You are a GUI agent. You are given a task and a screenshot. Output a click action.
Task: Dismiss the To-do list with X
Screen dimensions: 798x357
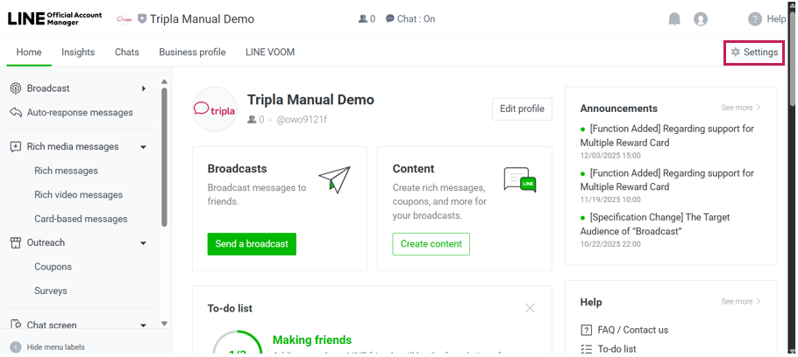point(530,308)
